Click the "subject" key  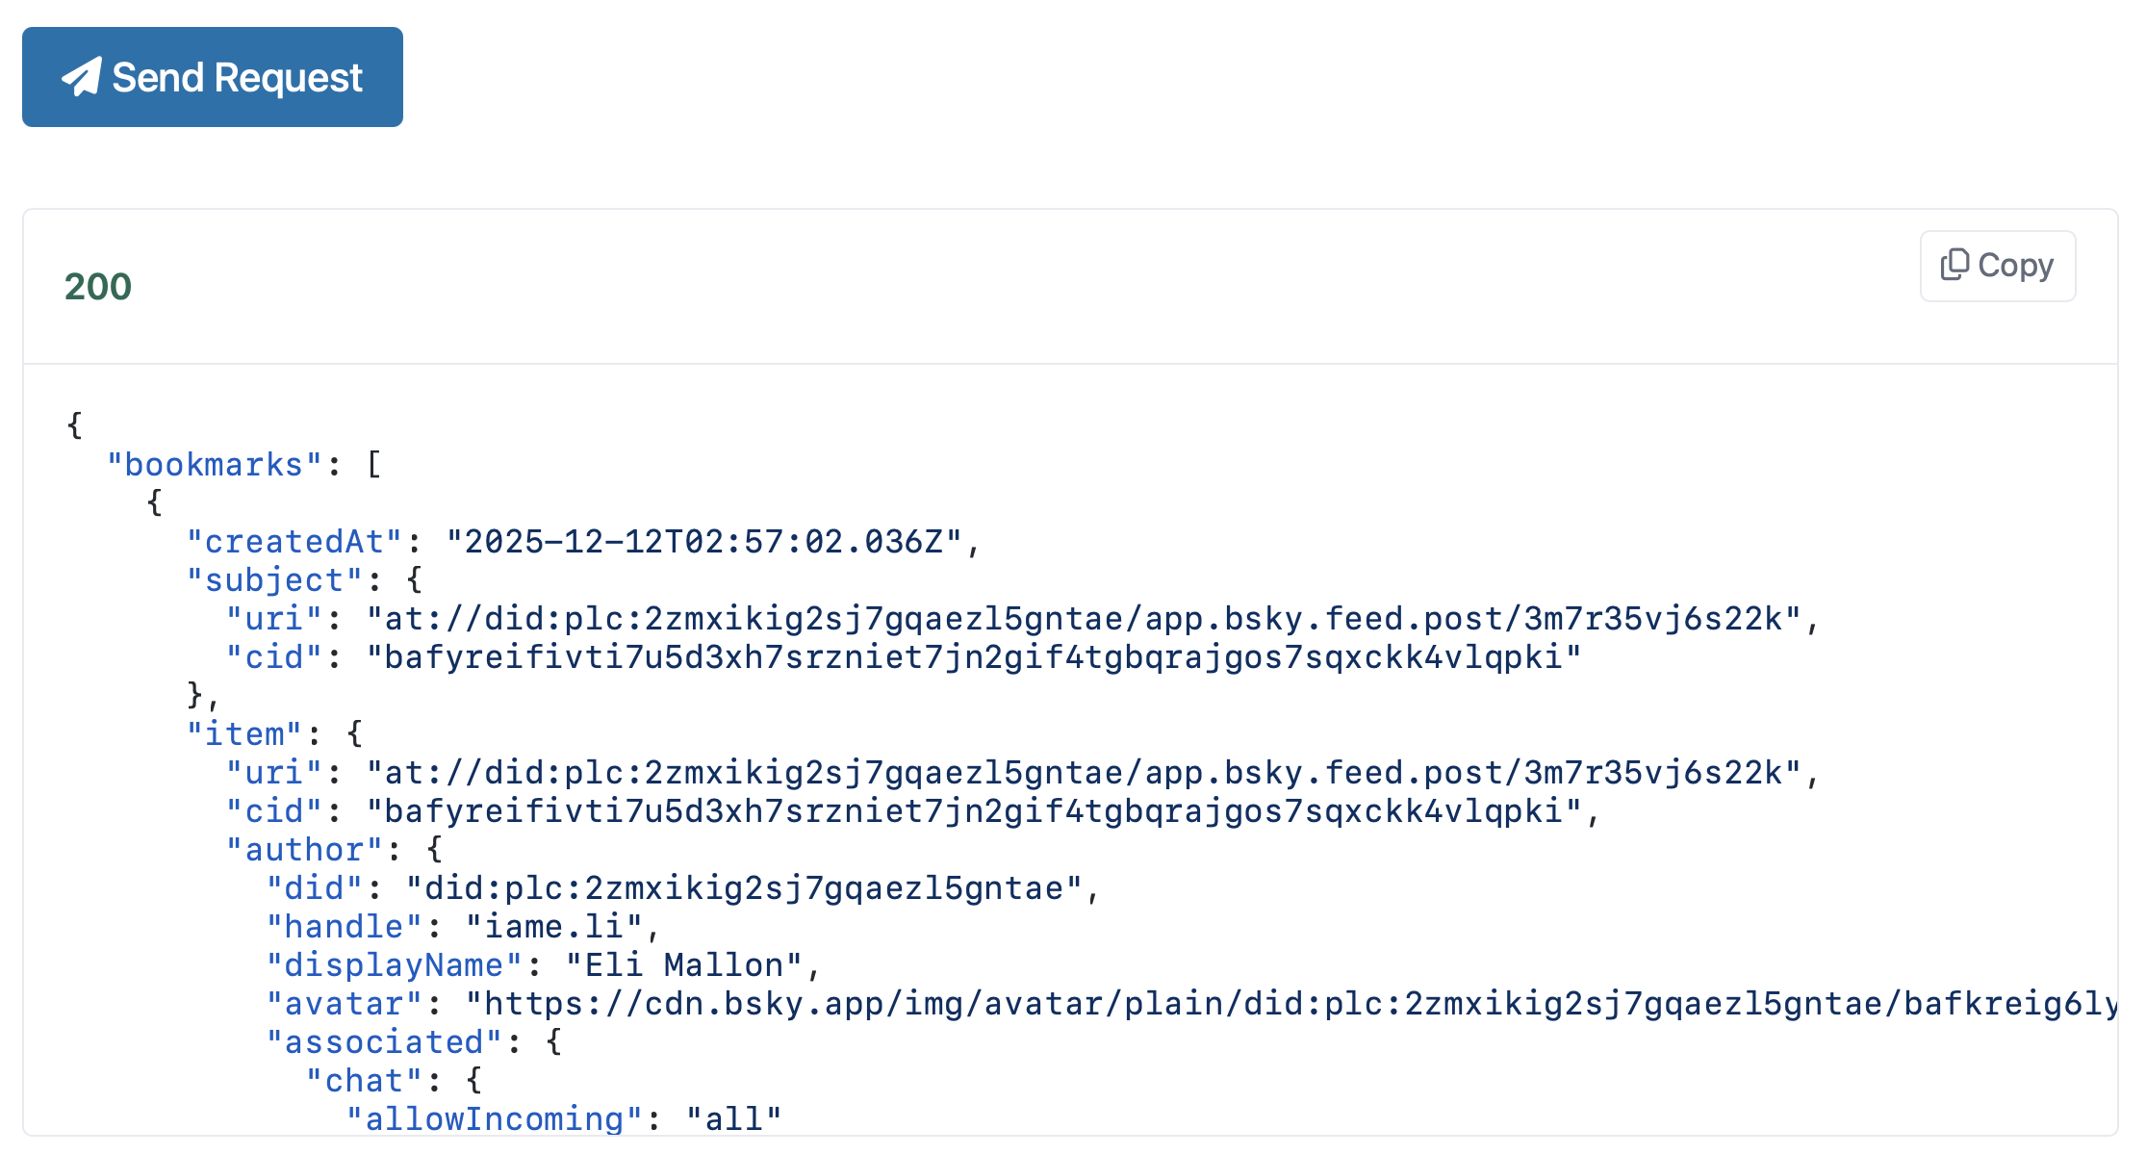pyautogui.click(x=274, y=580)
